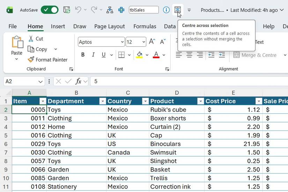Switch to the Insert tab
The image size is (288, 192).
click(58, 26)
